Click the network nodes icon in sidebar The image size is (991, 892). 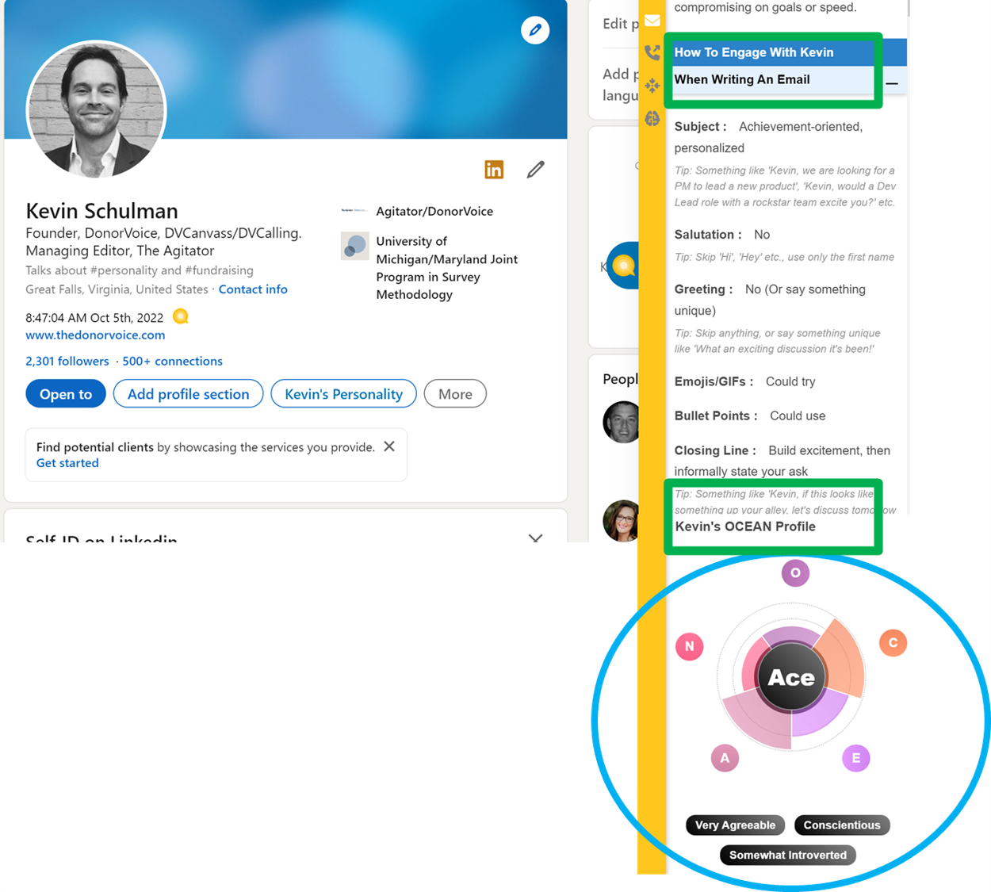pyautogui.click(x=652, y=86)
